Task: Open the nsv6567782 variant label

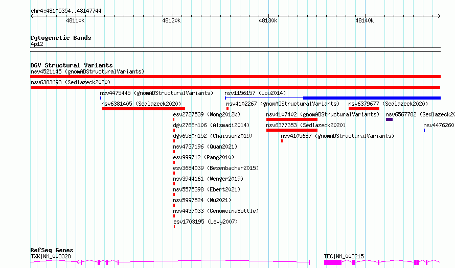Action: coord(420,114)
